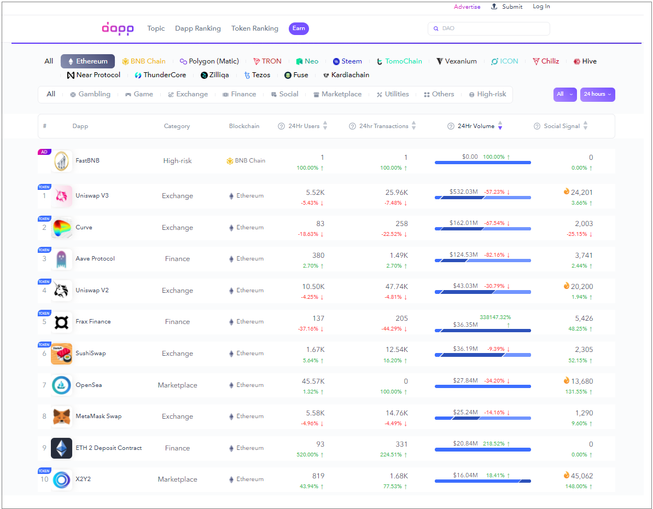Open the SushiSwap icon
The width and height of the screenshot is (653, 509).
pos(62,354)
